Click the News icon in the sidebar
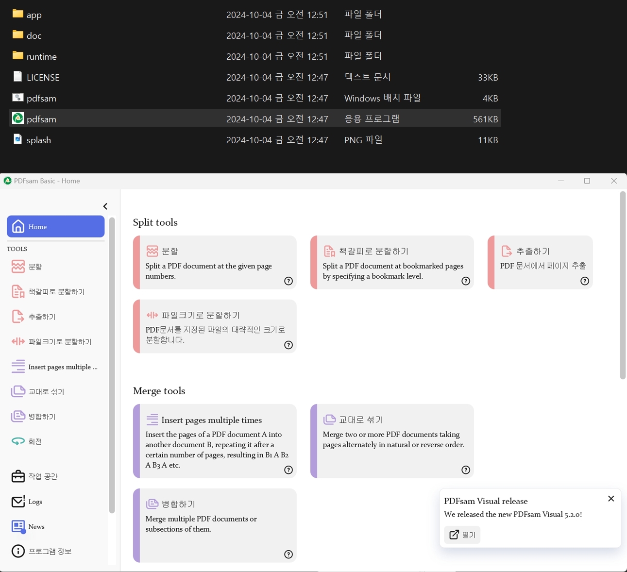 [x=18, y=526]
